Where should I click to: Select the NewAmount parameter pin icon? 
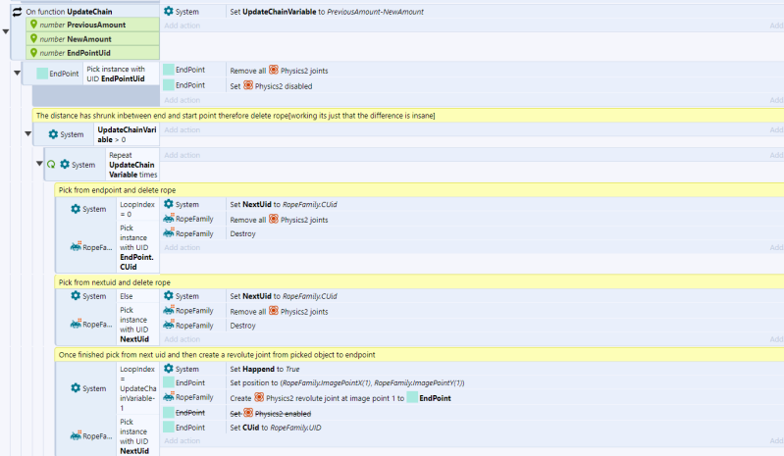pyautogui.click(x=33, y=38)
